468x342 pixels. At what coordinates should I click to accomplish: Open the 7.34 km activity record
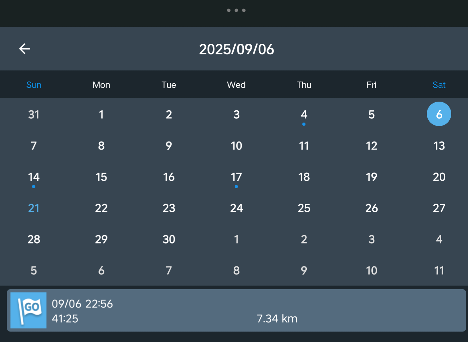click(x=277, y=319)
